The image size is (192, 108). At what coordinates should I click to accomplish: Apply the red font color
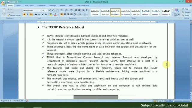pos(55,14)
